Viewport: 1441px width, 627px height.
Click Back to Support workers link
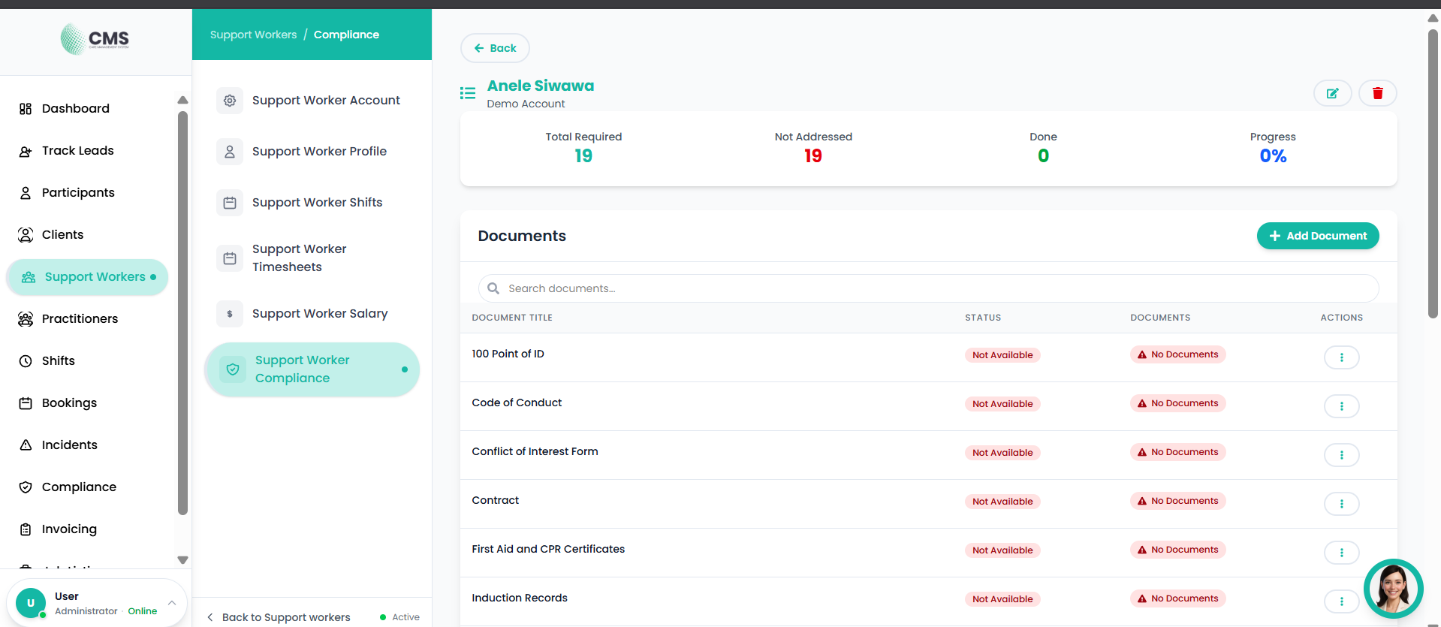tap(285, 617)
